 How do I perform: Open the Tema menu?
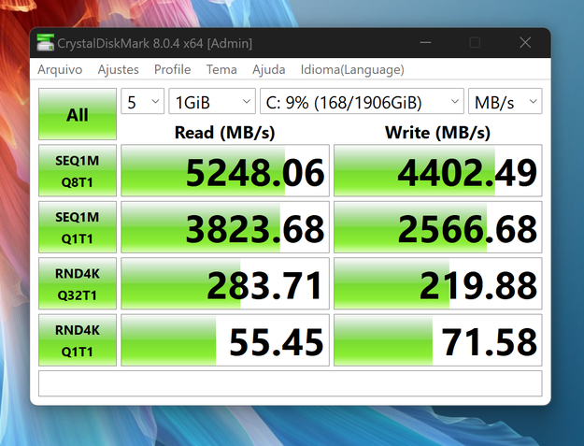pyautogui.click(x=221, y=70)
